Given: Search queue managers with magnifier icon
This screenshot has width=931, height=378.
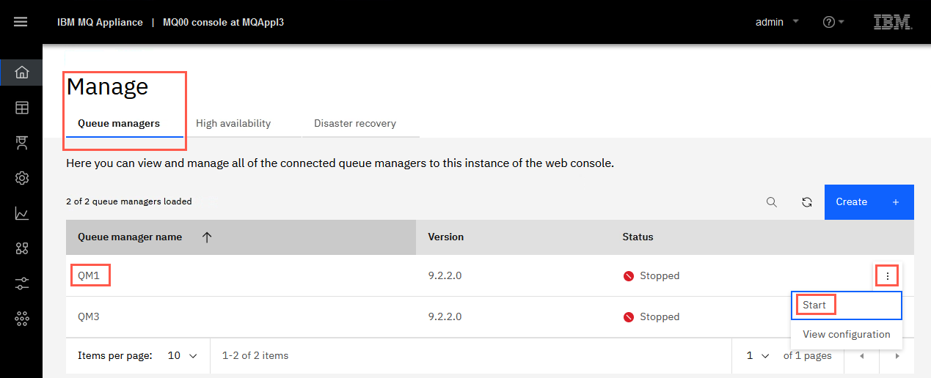Looking at the screenshot, I should tap(772, 202).
